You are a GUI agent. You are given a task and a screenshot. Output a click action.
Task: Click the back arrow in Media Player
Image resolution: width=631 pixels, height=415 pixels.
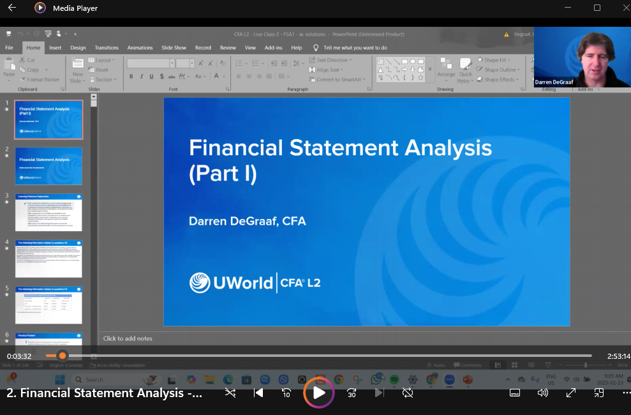coord(11,8)
